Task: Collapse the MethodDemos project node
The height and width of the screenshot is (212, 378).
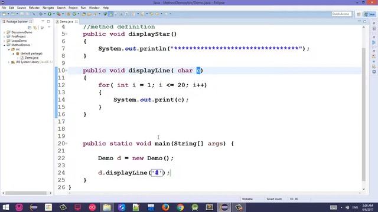Action: coord(4,45)
